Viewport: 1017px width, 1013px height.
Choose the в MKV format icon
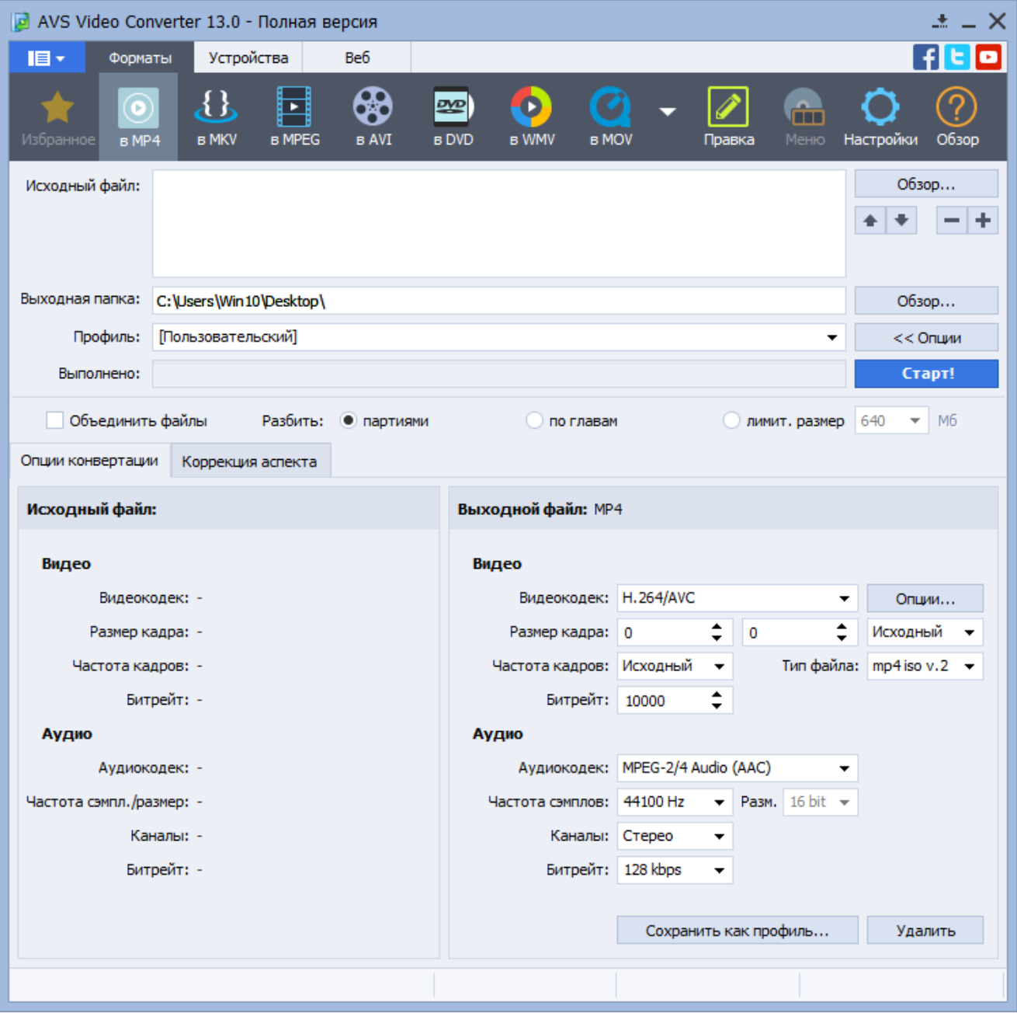(217, 117)
